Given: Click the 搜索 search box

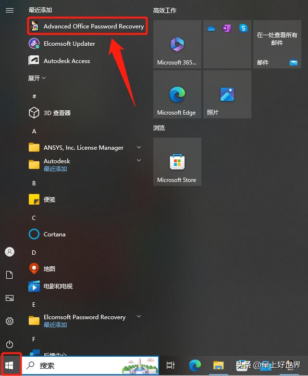Looking at the screenshot, I should coord(90,365).
